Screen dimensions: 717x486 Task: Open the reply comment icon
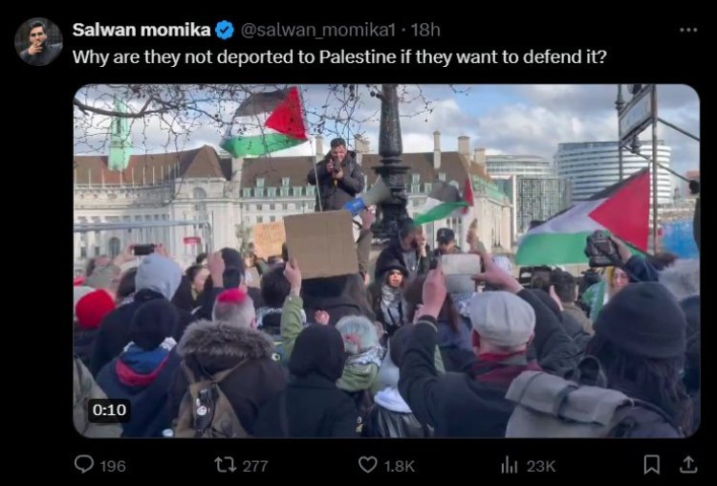point(84,465)
